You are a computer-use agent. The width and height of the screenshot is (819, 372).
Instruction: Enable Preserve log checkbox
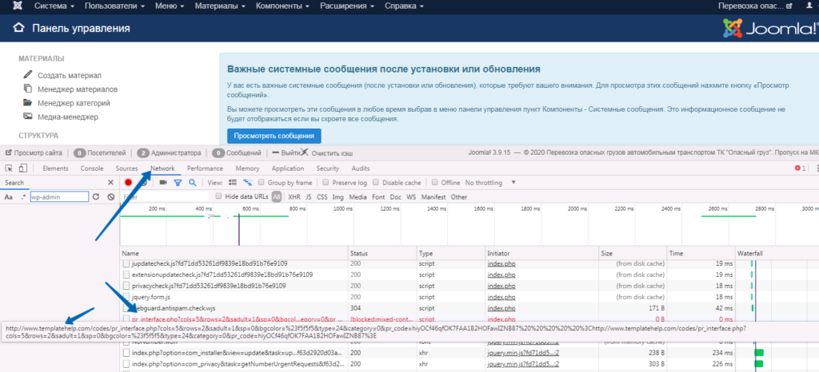326,182
